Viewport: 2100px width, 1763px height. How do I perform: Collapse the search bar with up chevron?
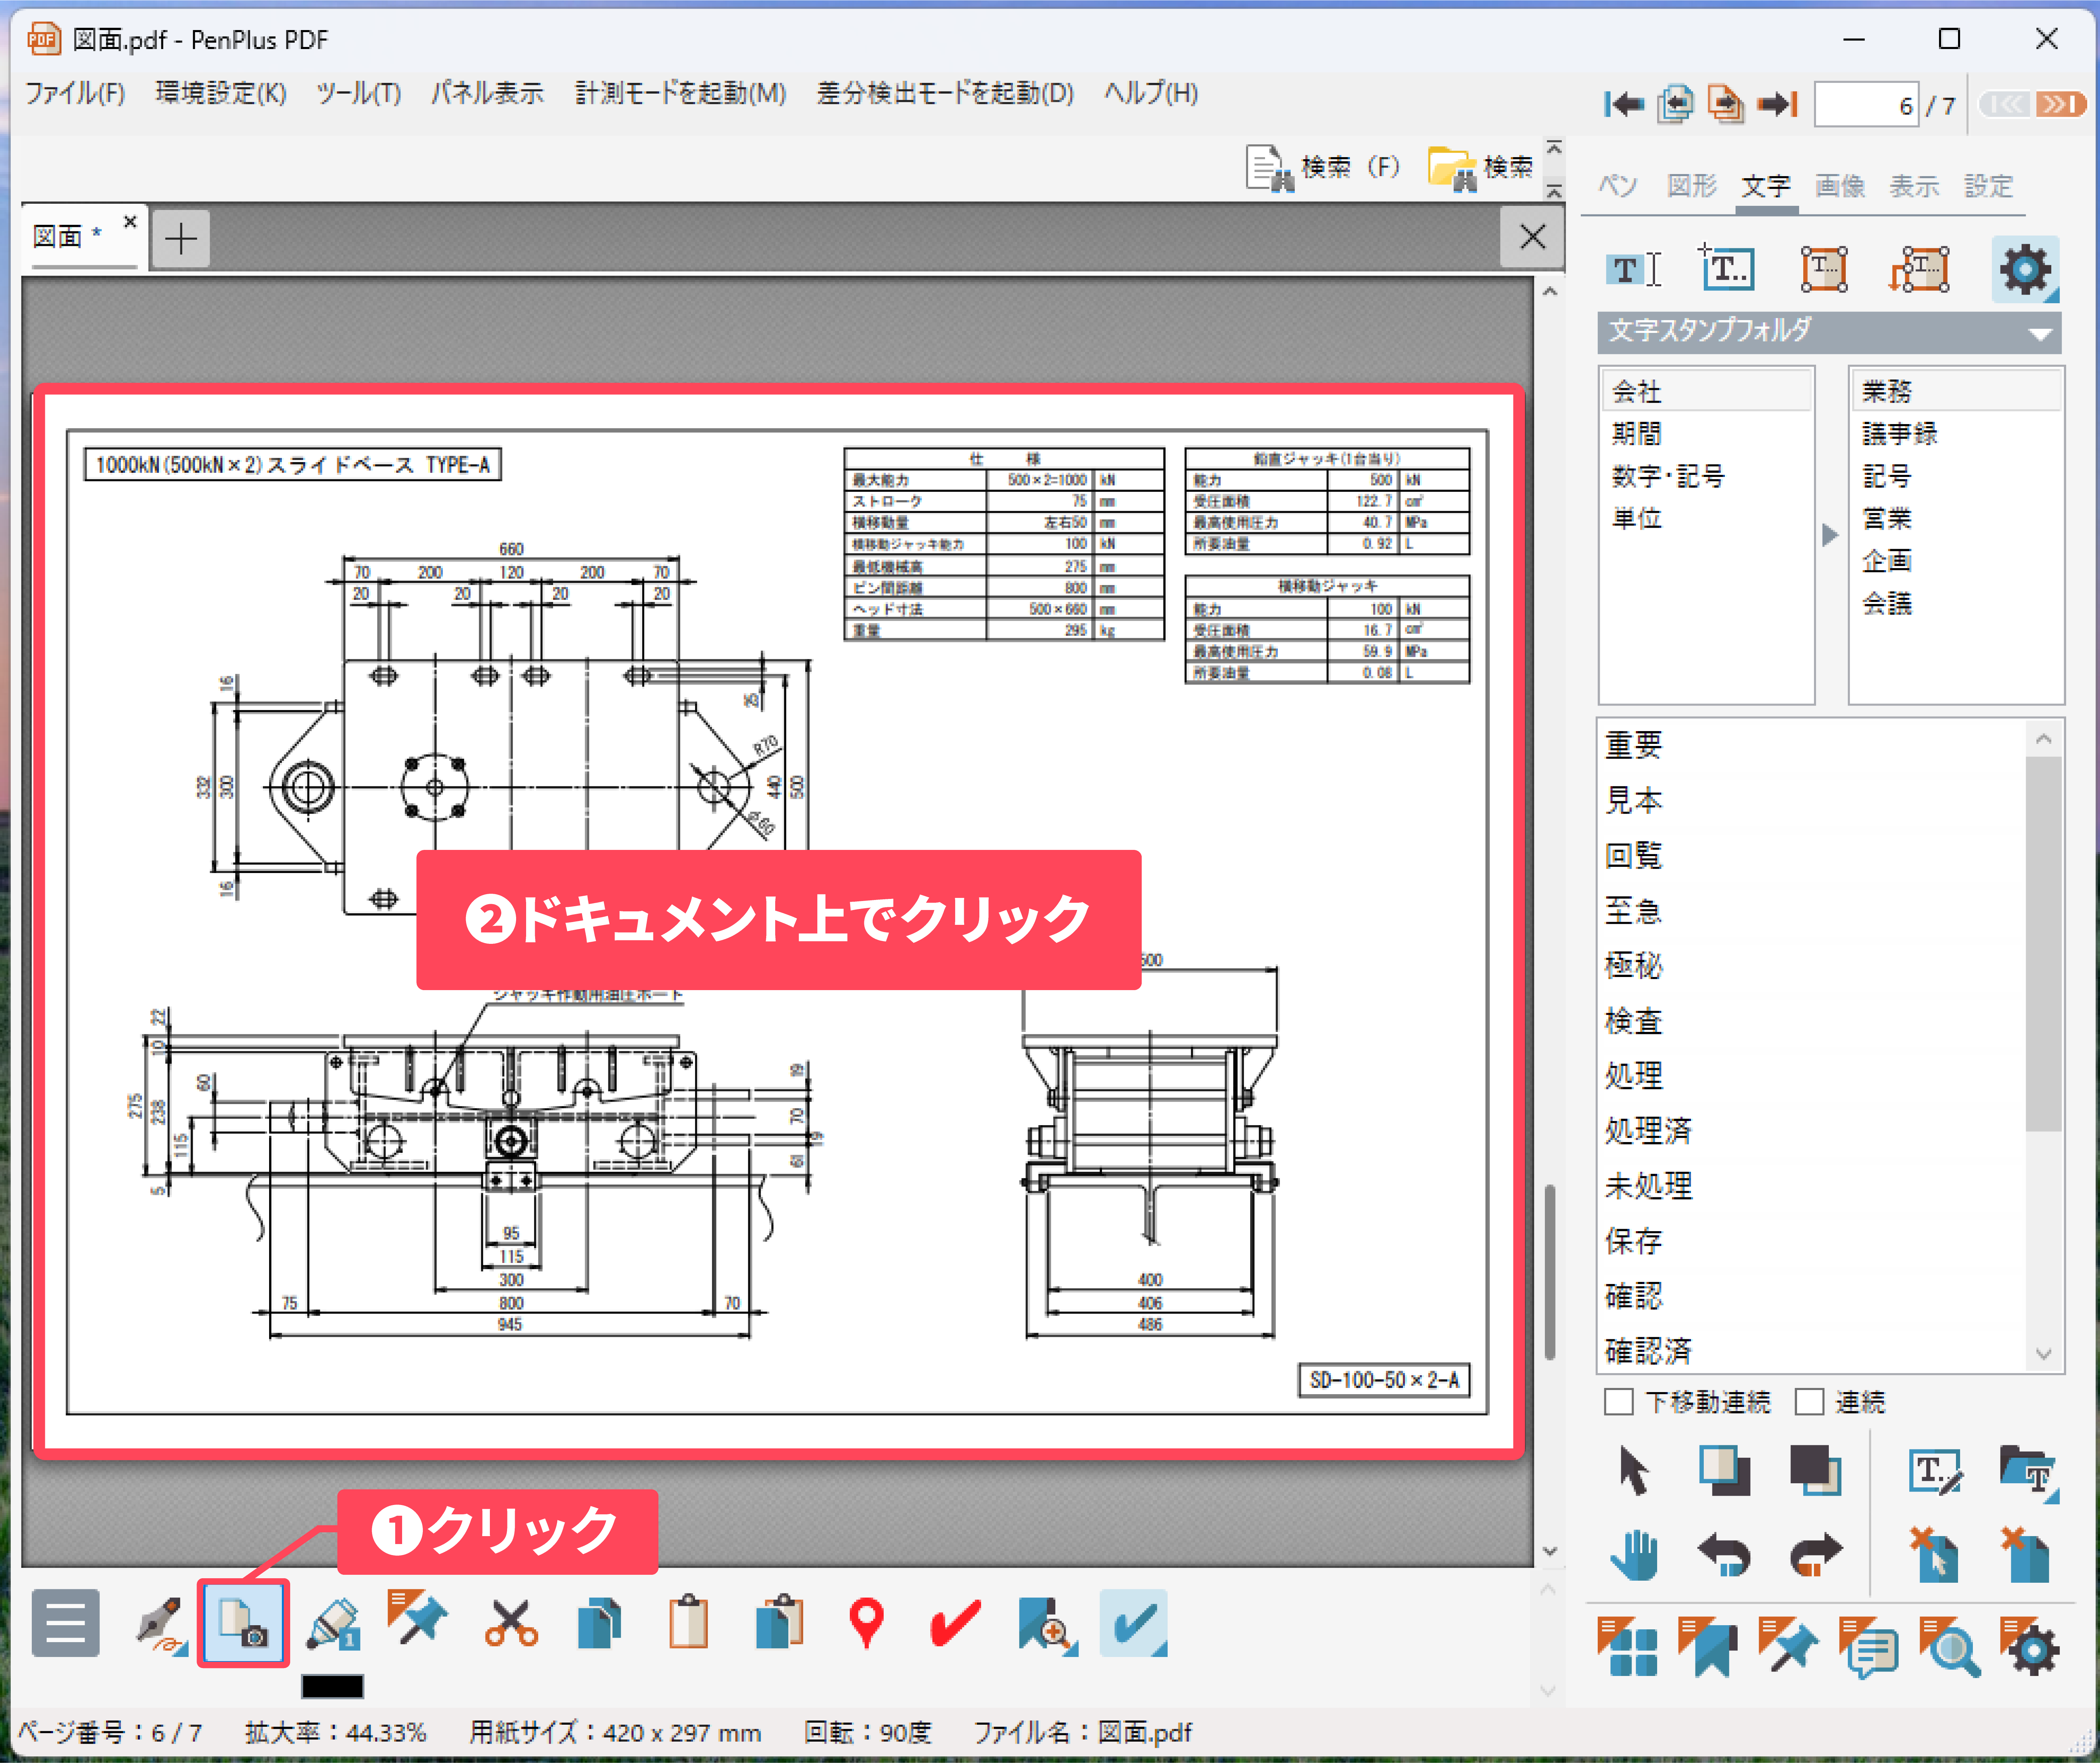(1553, 148)
